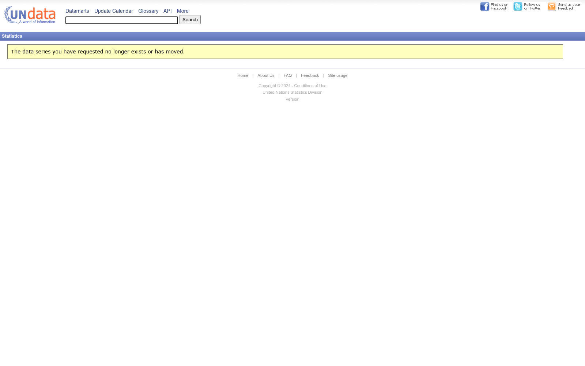Screen dimensions: 585x366
Task: Click the UNdata logo
Action: coord(30,15)
